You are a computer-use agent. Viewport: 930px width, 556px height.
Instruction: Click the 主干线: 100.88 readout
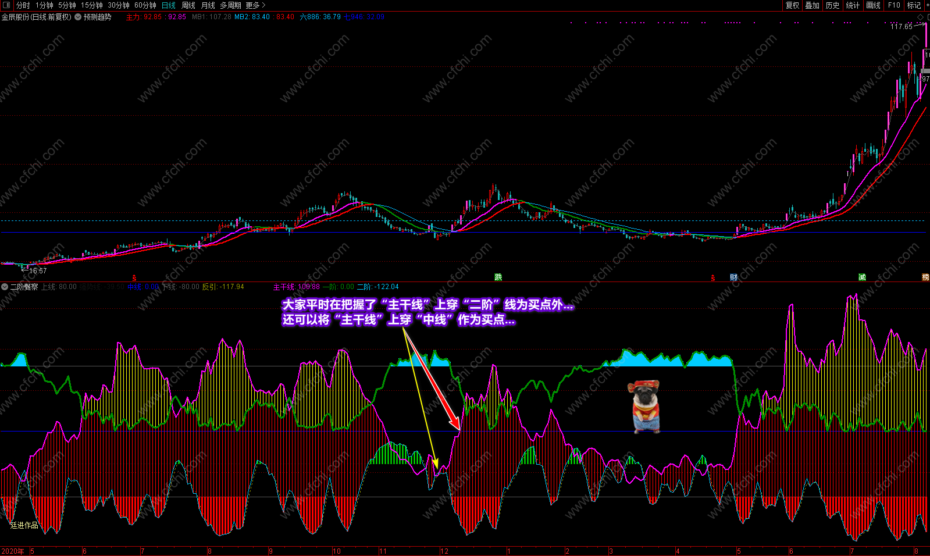(297, 287)
